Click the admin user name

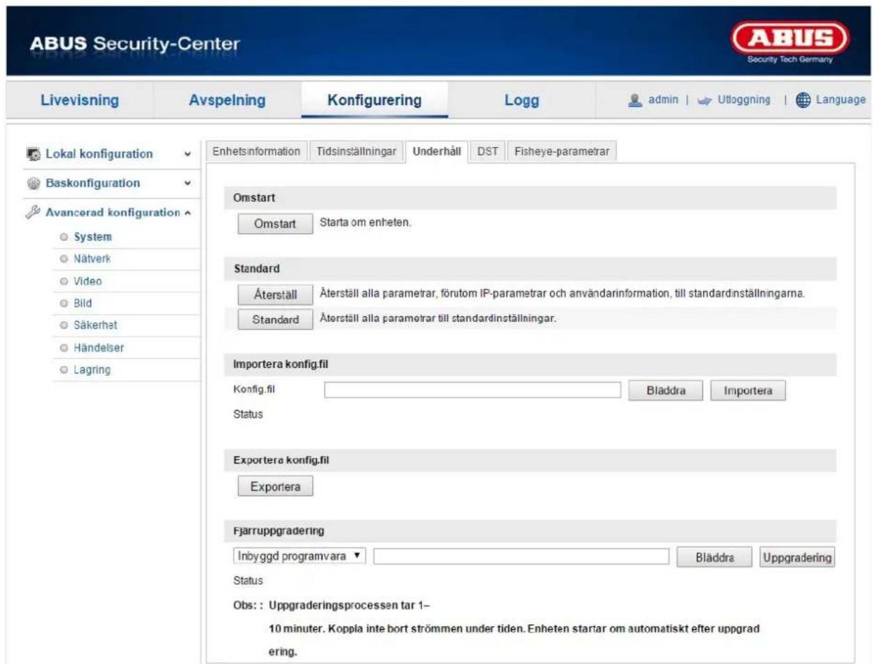coord(663,100)
